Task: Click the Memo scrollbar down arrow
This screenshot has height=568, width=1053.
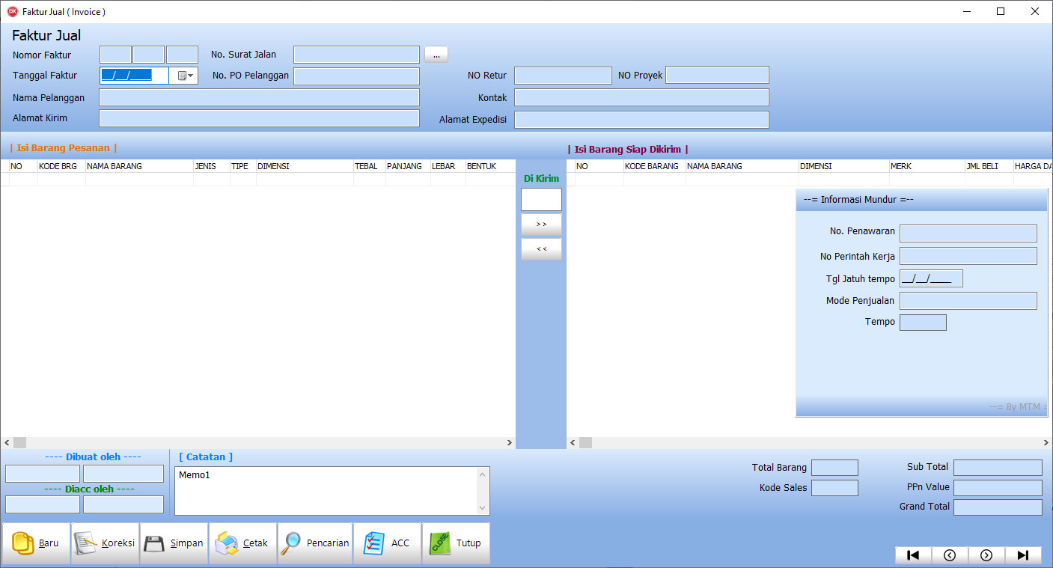Action: click(x=483, y=508)
